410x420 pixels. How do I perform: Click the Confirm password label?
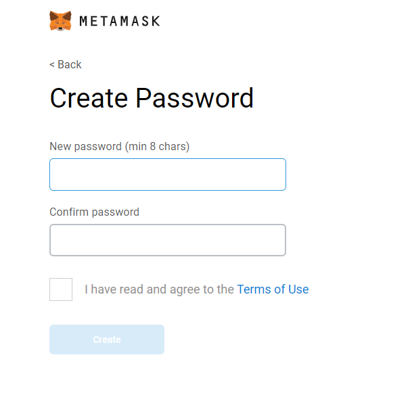click(94, 212)
